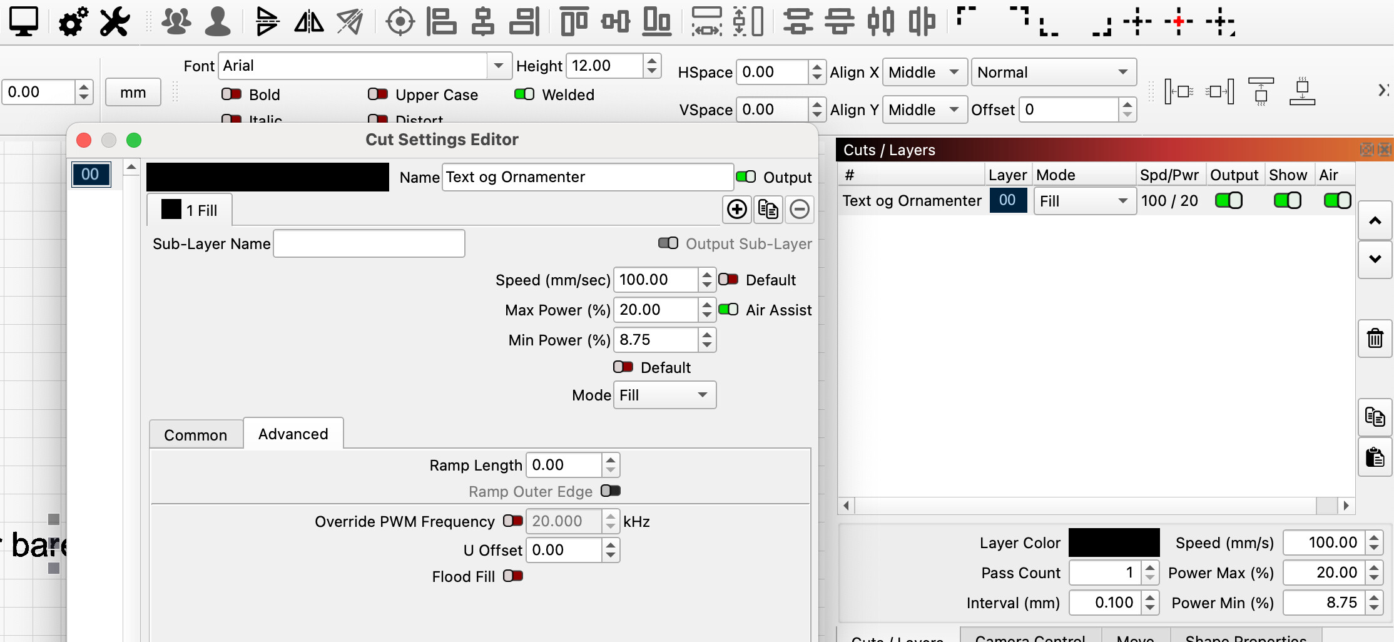Open the Font dropdown showing Arial
This screenshot has height=642, width=1394.
coord(498,66)
